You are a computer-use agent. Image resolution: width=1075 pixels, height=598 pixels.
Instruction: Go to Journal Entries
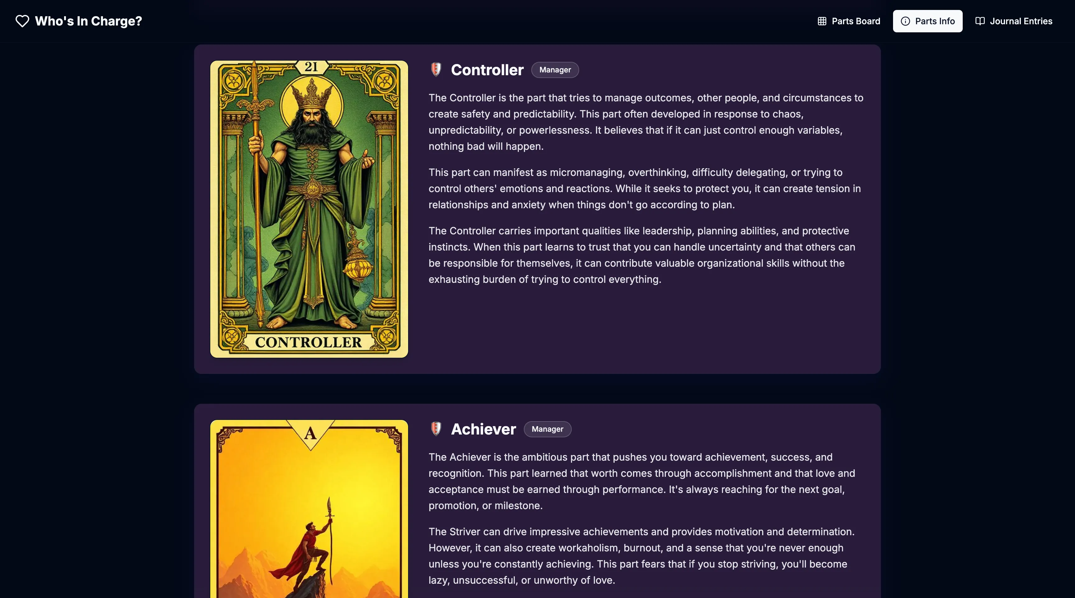[1014, 21]
